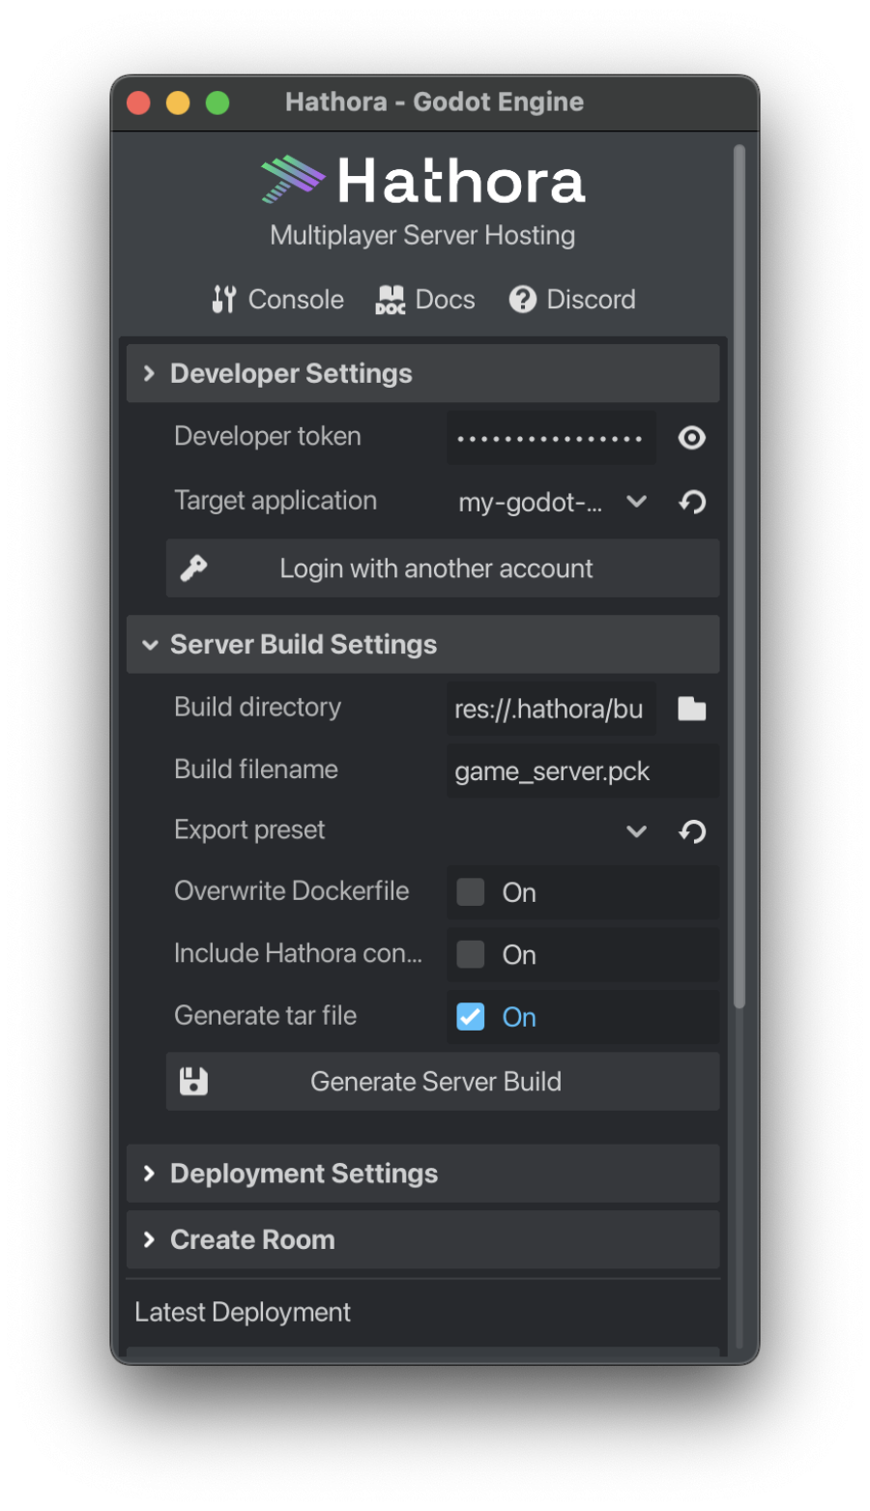The image size is (870, 1511).
Task: Expand the Deployment Settings section
Action: tap(423, 1174)
